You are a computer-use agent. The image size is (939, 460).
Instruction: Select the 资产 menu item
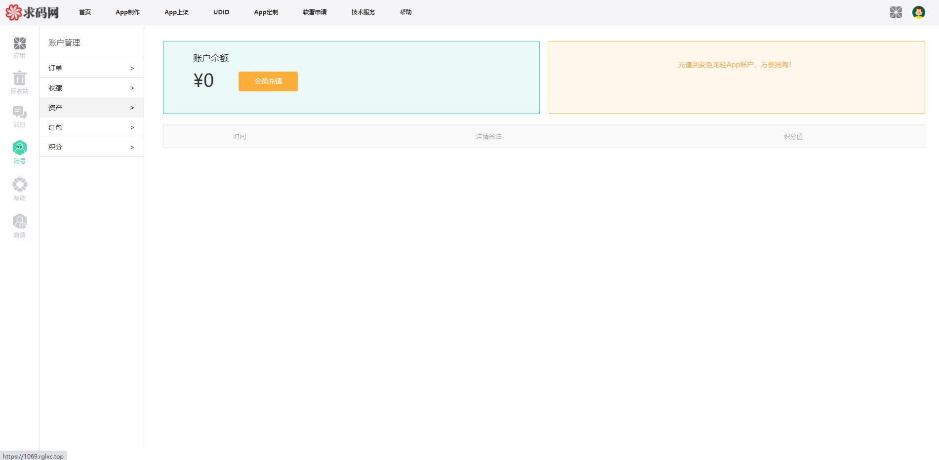[x=91, y=108]
